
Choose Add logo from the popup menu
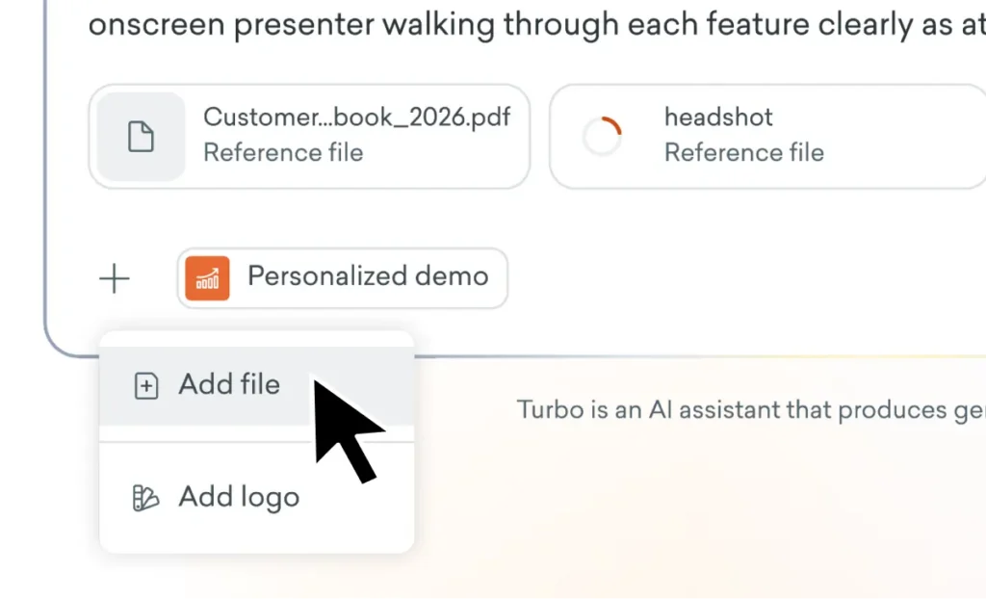[x=256, y=497]
